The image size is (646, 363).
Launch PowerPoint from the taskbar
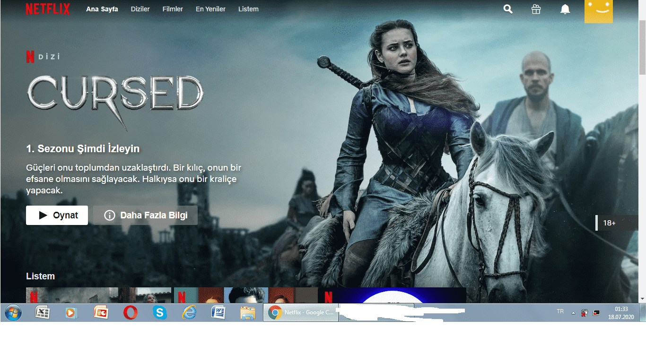[101, 312]
